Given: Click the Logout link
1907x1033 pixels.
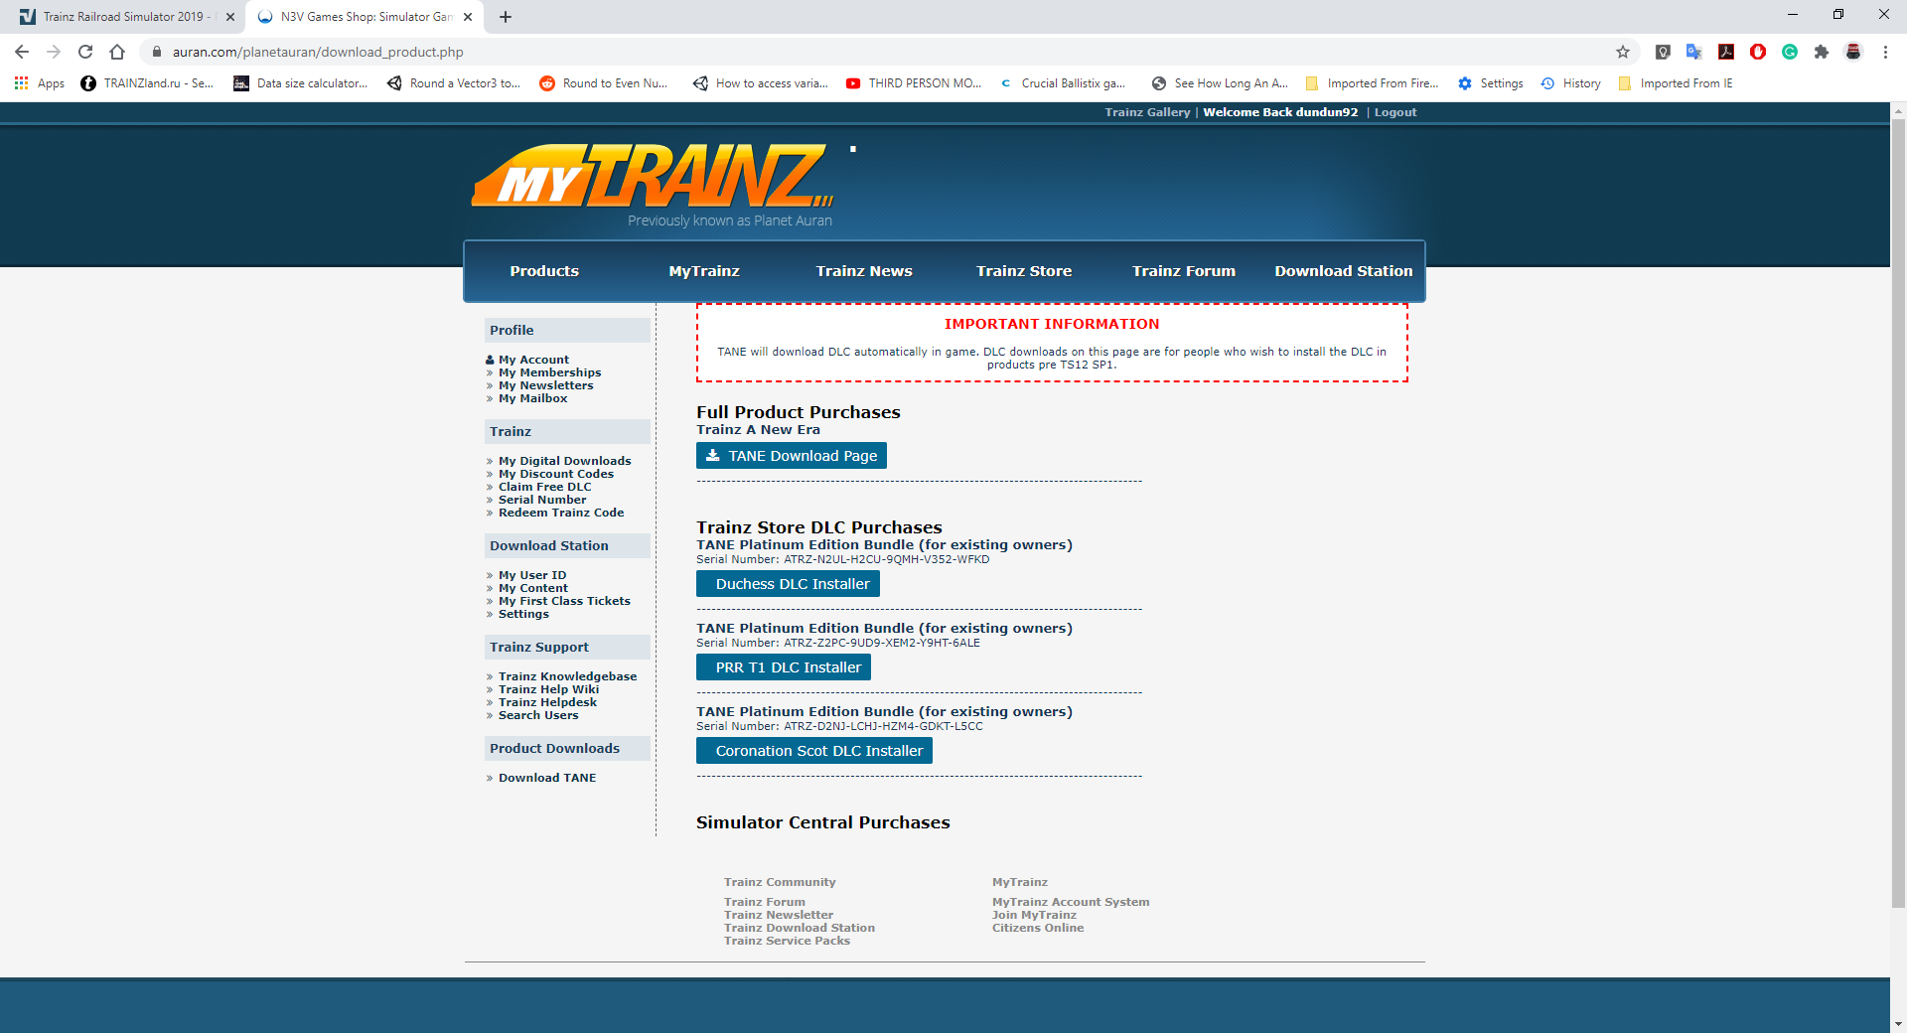Looking at the screenshot, I should pos(1395,112).
